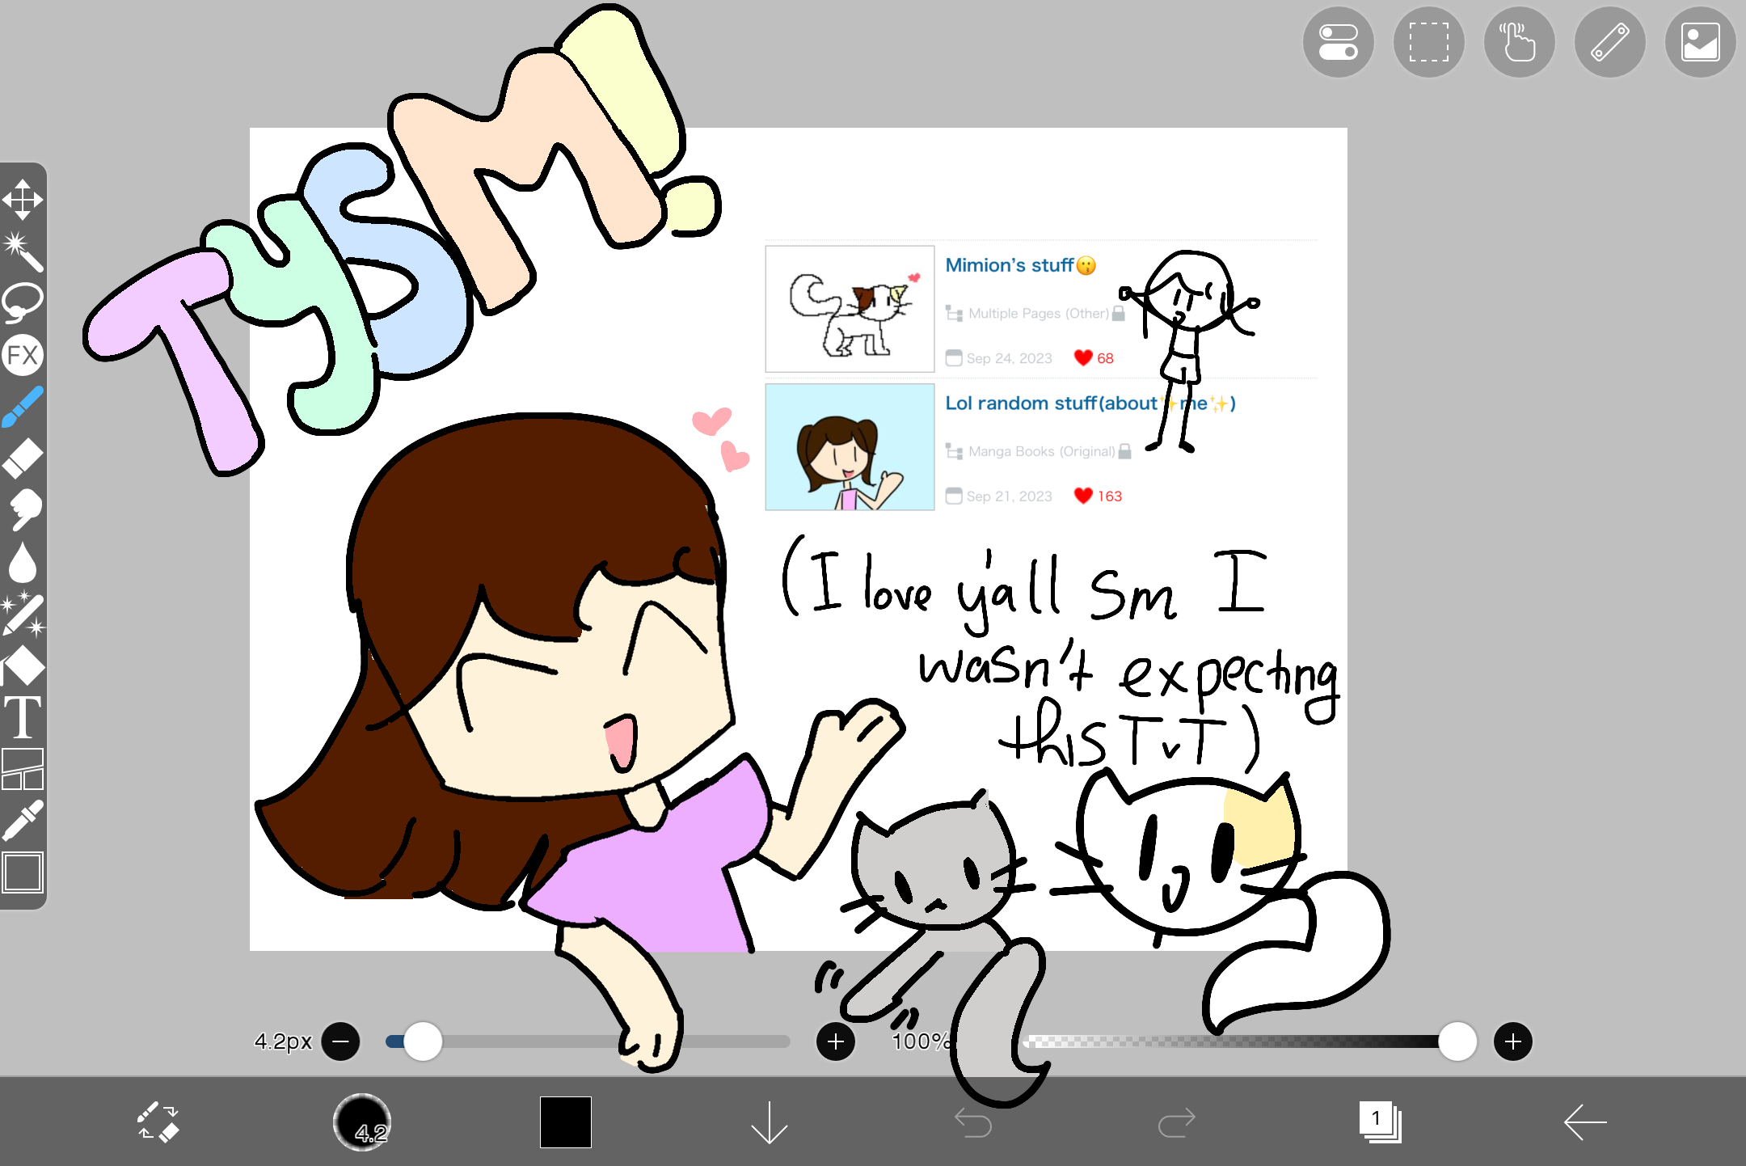The width and height of the screenshot is (1746, 1166).
Task: Toggle the hand gesture shortcut
Action: (x=1519, y=43)
